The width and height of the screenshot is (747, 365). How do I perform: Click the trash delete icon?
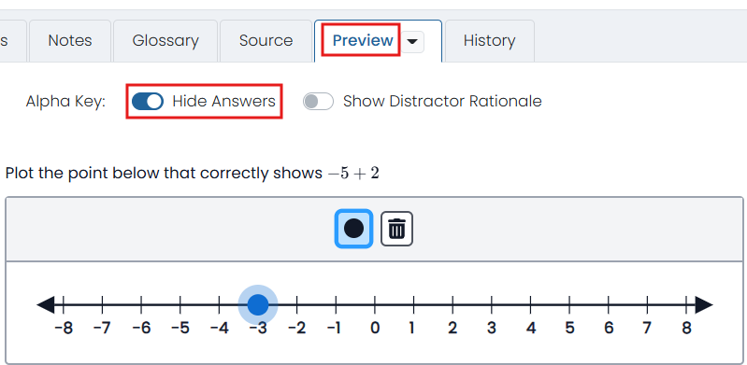[396, 229]
